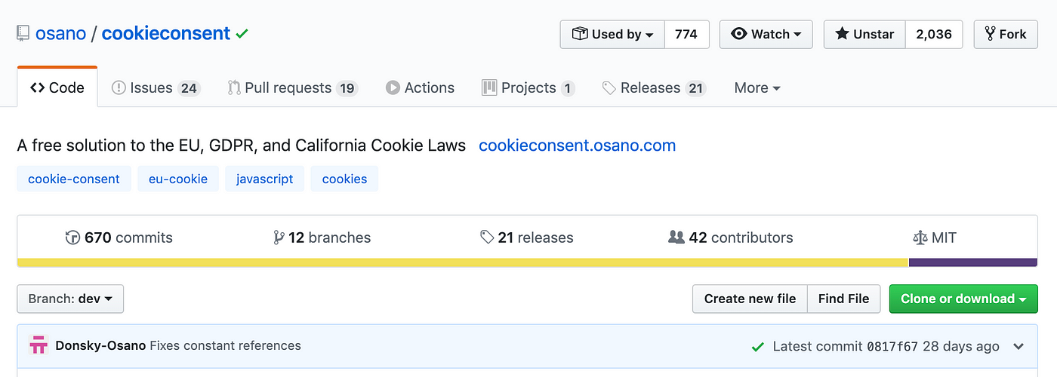Switch to the Issues tab
The width and height of the screenshot is (1057, 377).
(x=155, y=87)
